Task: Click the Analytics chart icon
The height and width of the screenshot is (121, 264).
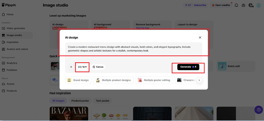Action: (3, 63)
